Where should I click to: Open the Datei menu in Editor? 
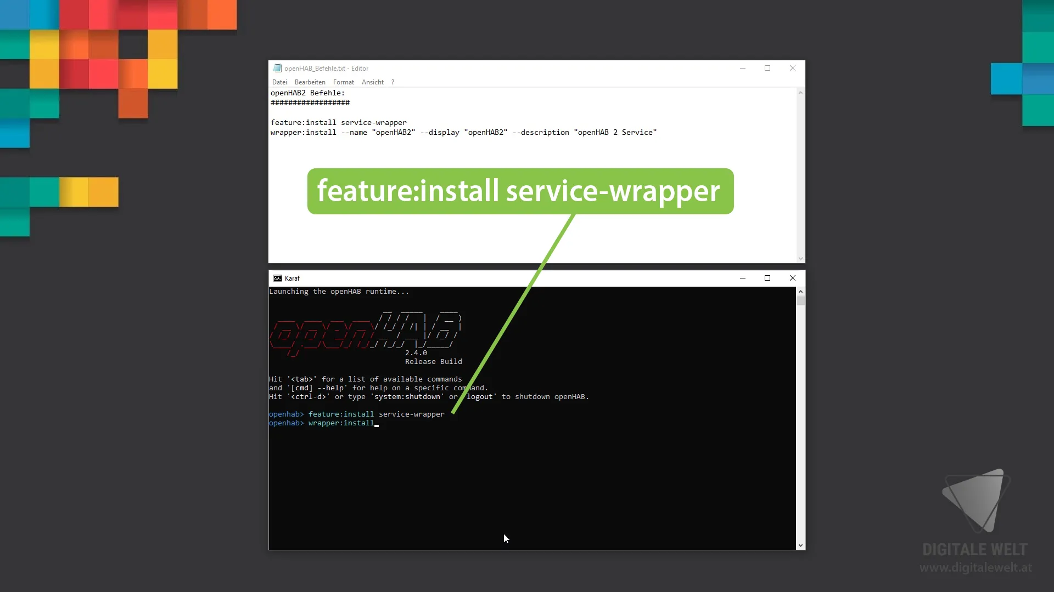click(279, 82)
